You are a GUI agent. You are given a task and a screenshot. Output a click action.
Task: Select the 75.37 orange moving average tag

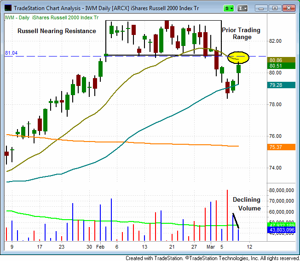[281, 147]
